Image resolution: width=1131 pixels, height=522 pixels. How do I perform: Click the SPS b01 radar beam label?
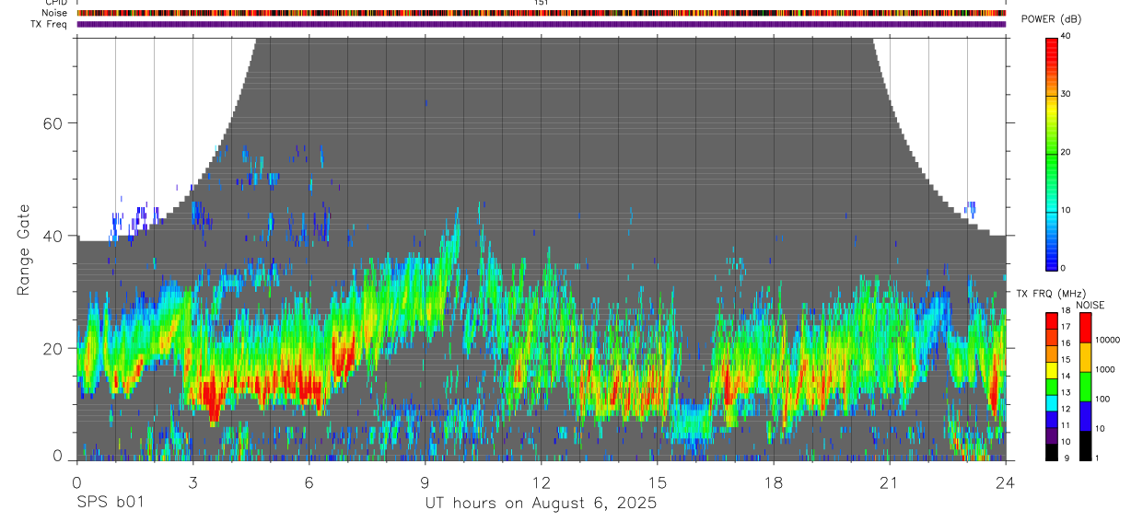[x=109, y=503]
